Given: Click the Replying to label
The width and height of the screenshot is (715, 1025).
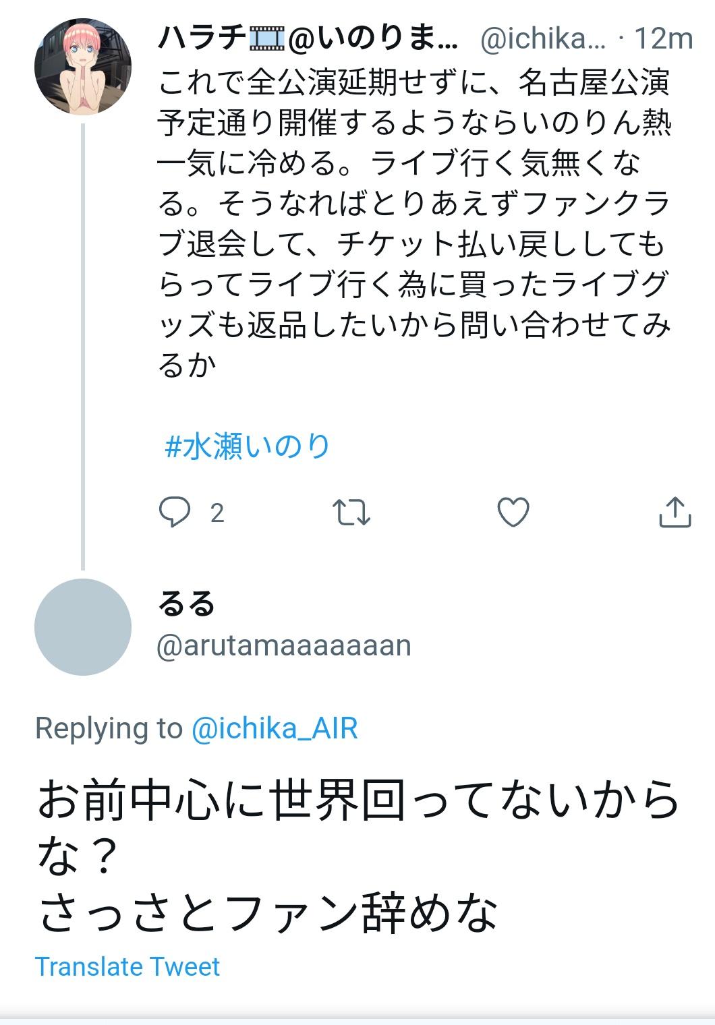Looking at the screenshot, I should click(x=108, y=728).
